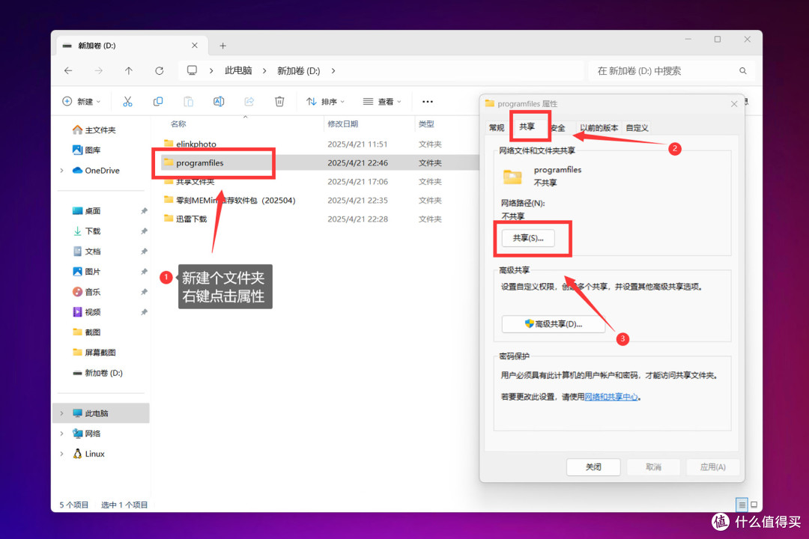
Task: Go up one folder level
Action: (x=129, y=70)
